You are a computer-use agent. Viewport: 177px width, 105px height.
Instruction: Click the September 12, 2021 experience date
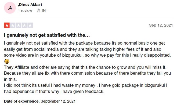[58, 101]
